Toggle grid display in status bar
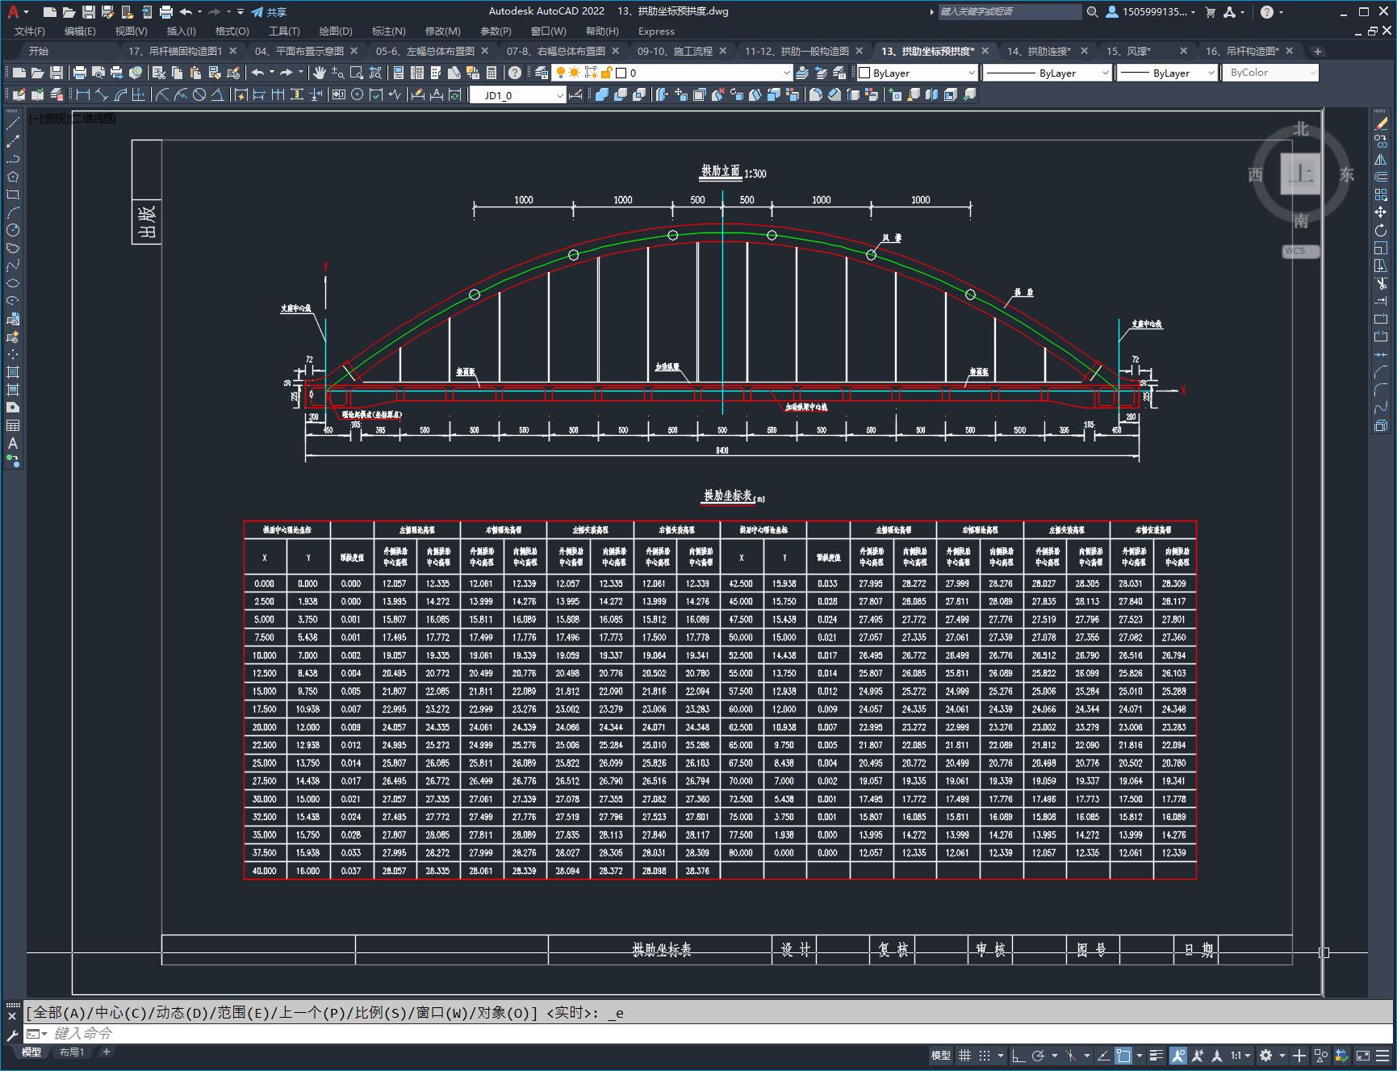Screen dimensions: 1397x1071 click(964, 1055)
